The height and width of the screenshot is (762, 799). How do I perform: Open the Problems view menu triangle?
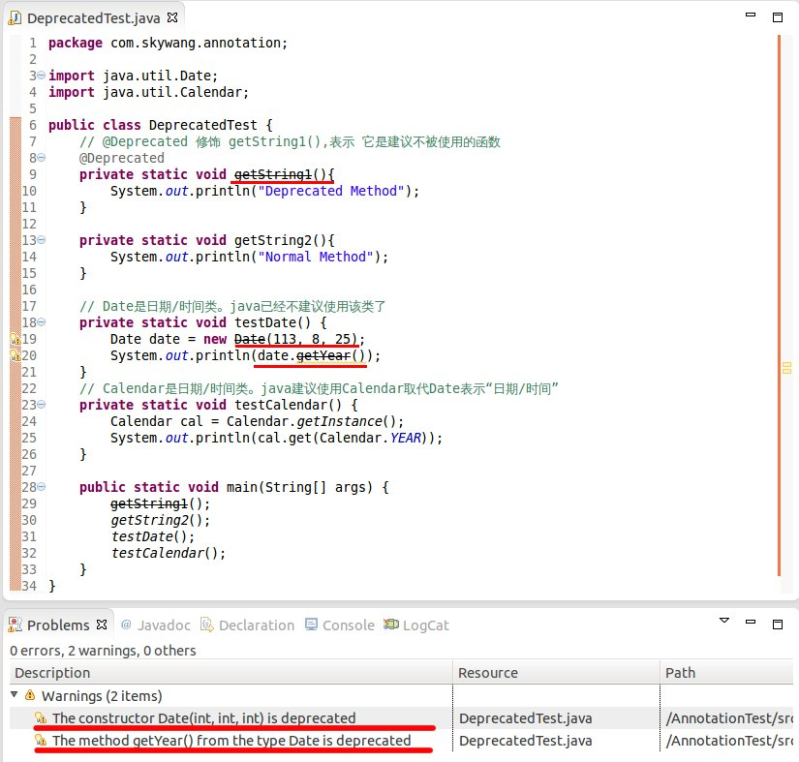[x=724, y=621]
